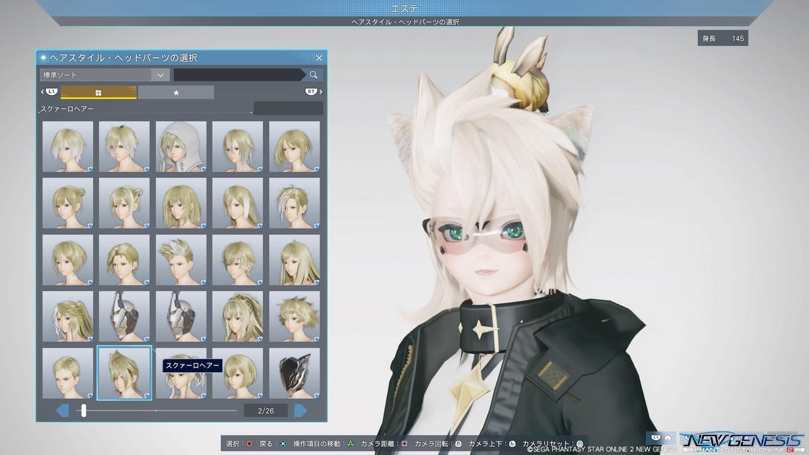Image resolution: width=809 pixels, height=455 pixels.
Task: Click the magnifying glass search icon
Action: click(x=313, y=75)
